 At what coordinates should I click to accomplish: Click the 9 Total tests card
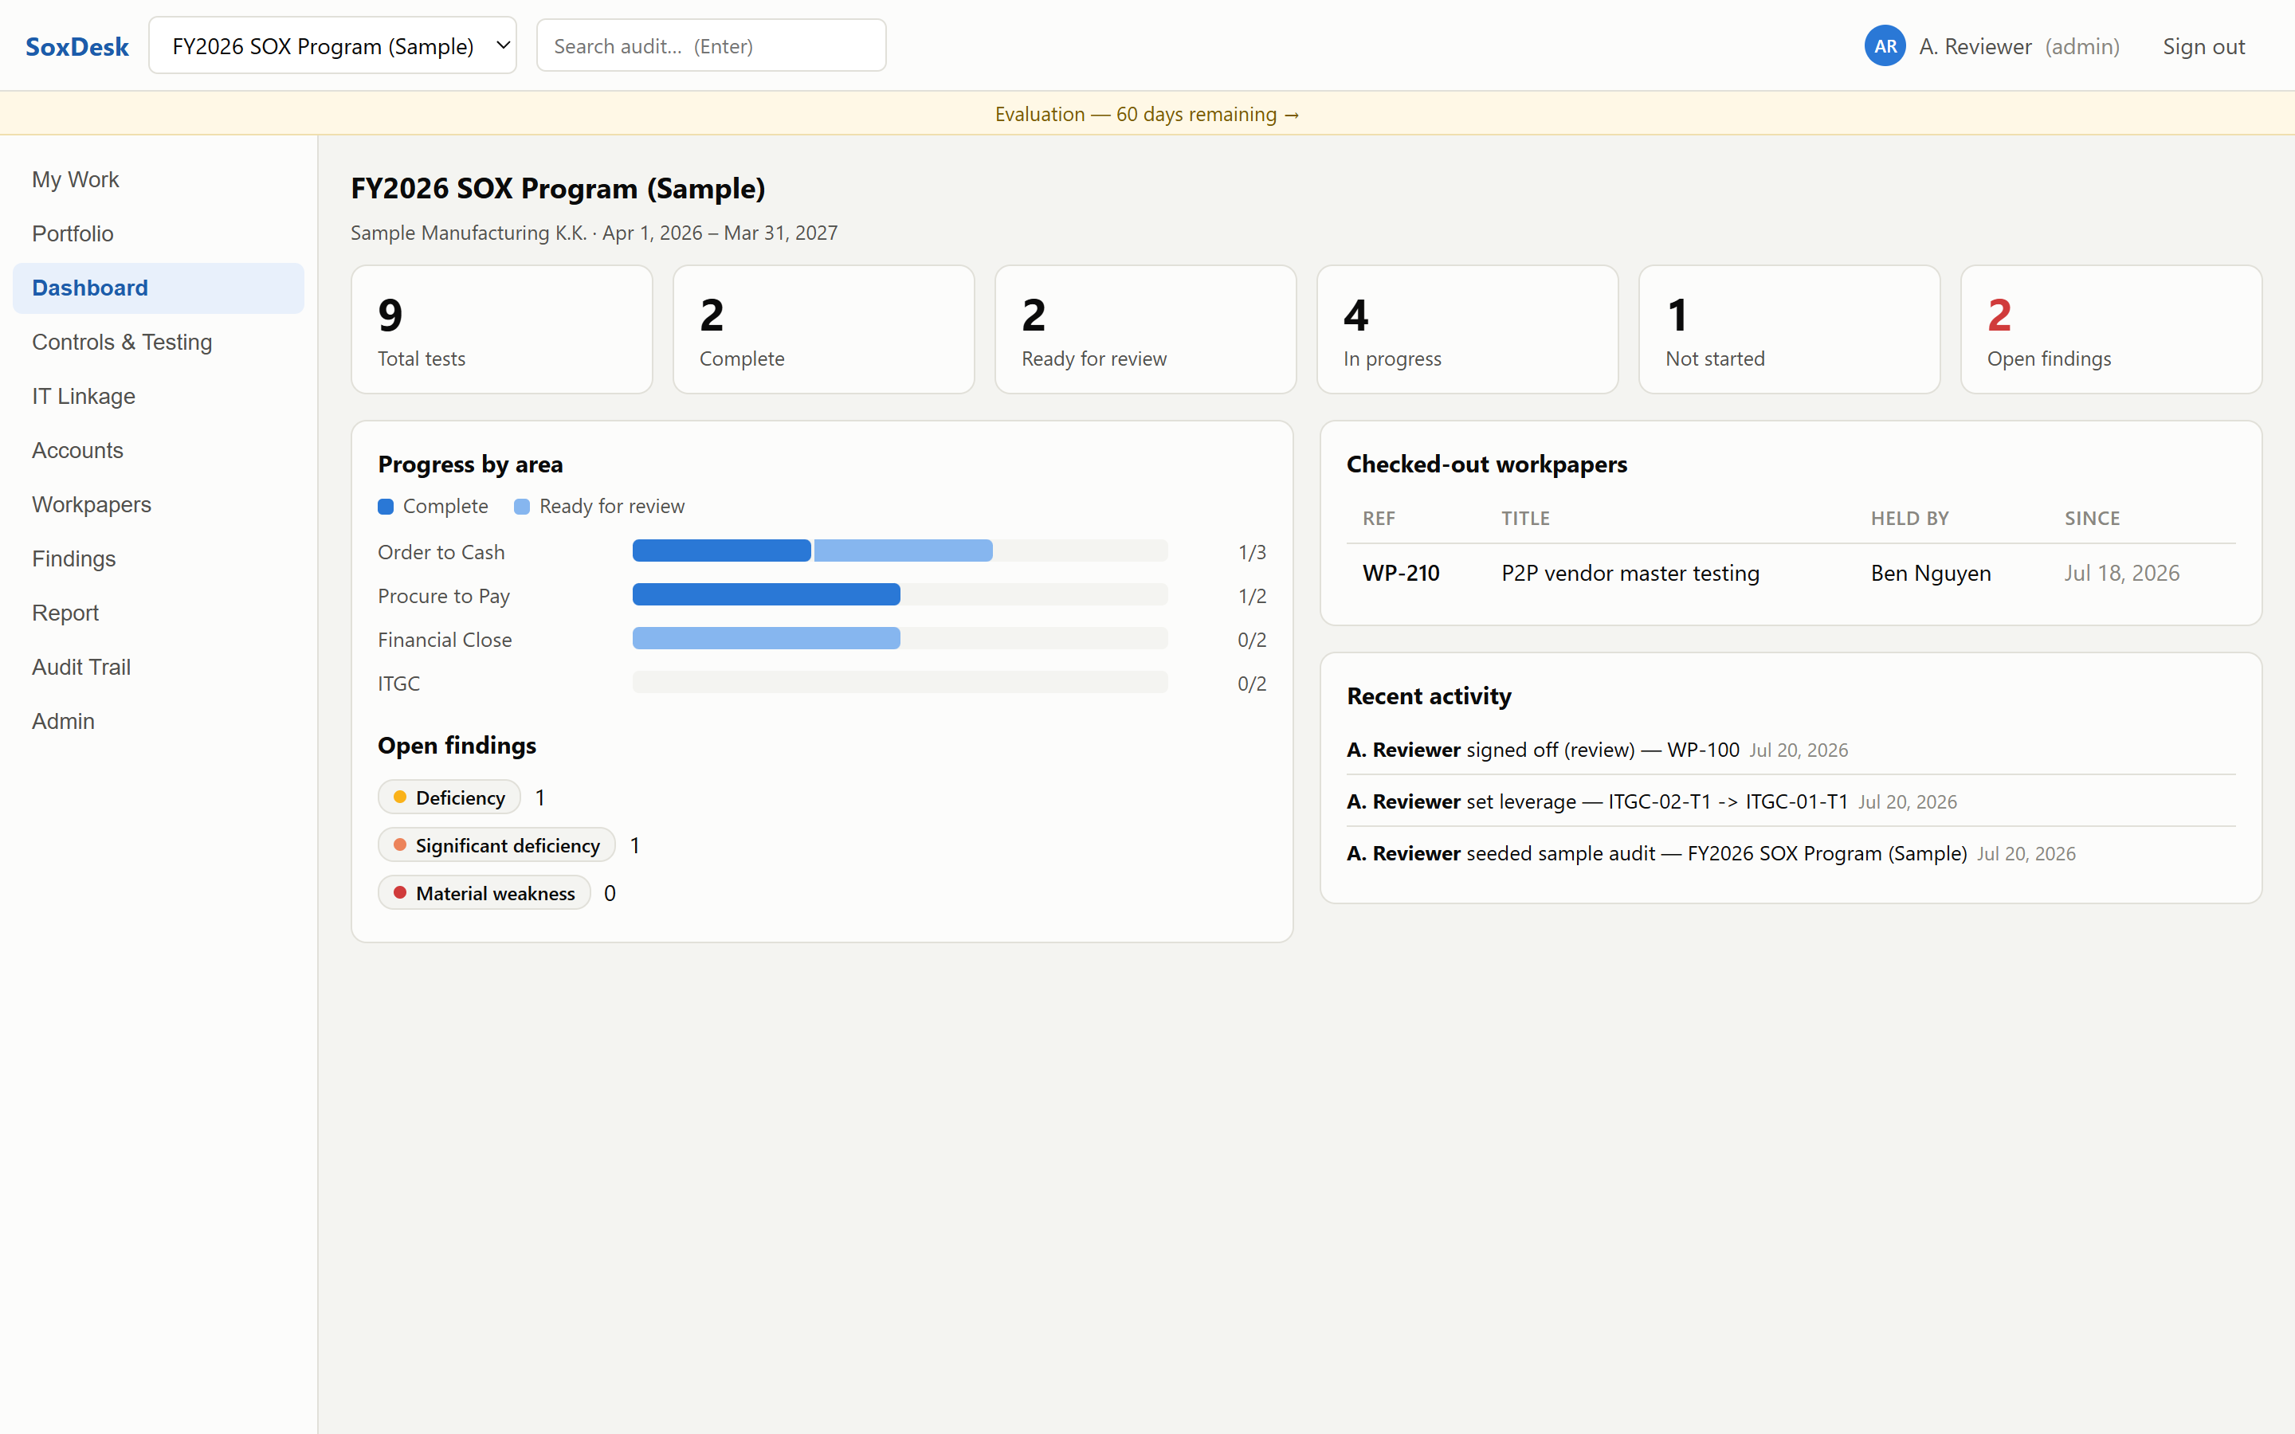(502, 329)
